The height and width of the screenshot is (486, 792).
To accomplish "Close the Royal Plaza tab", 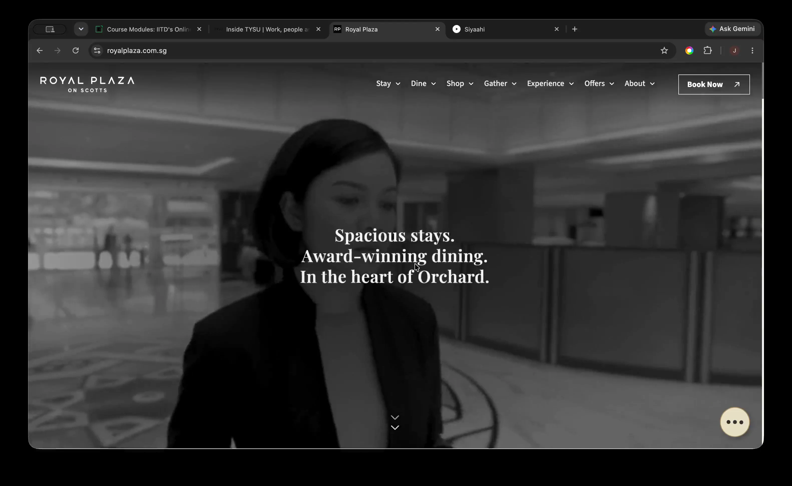I will click(x=437, y=29).
